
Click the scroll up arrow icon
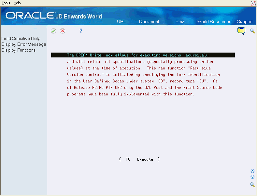tap(252, 171)
